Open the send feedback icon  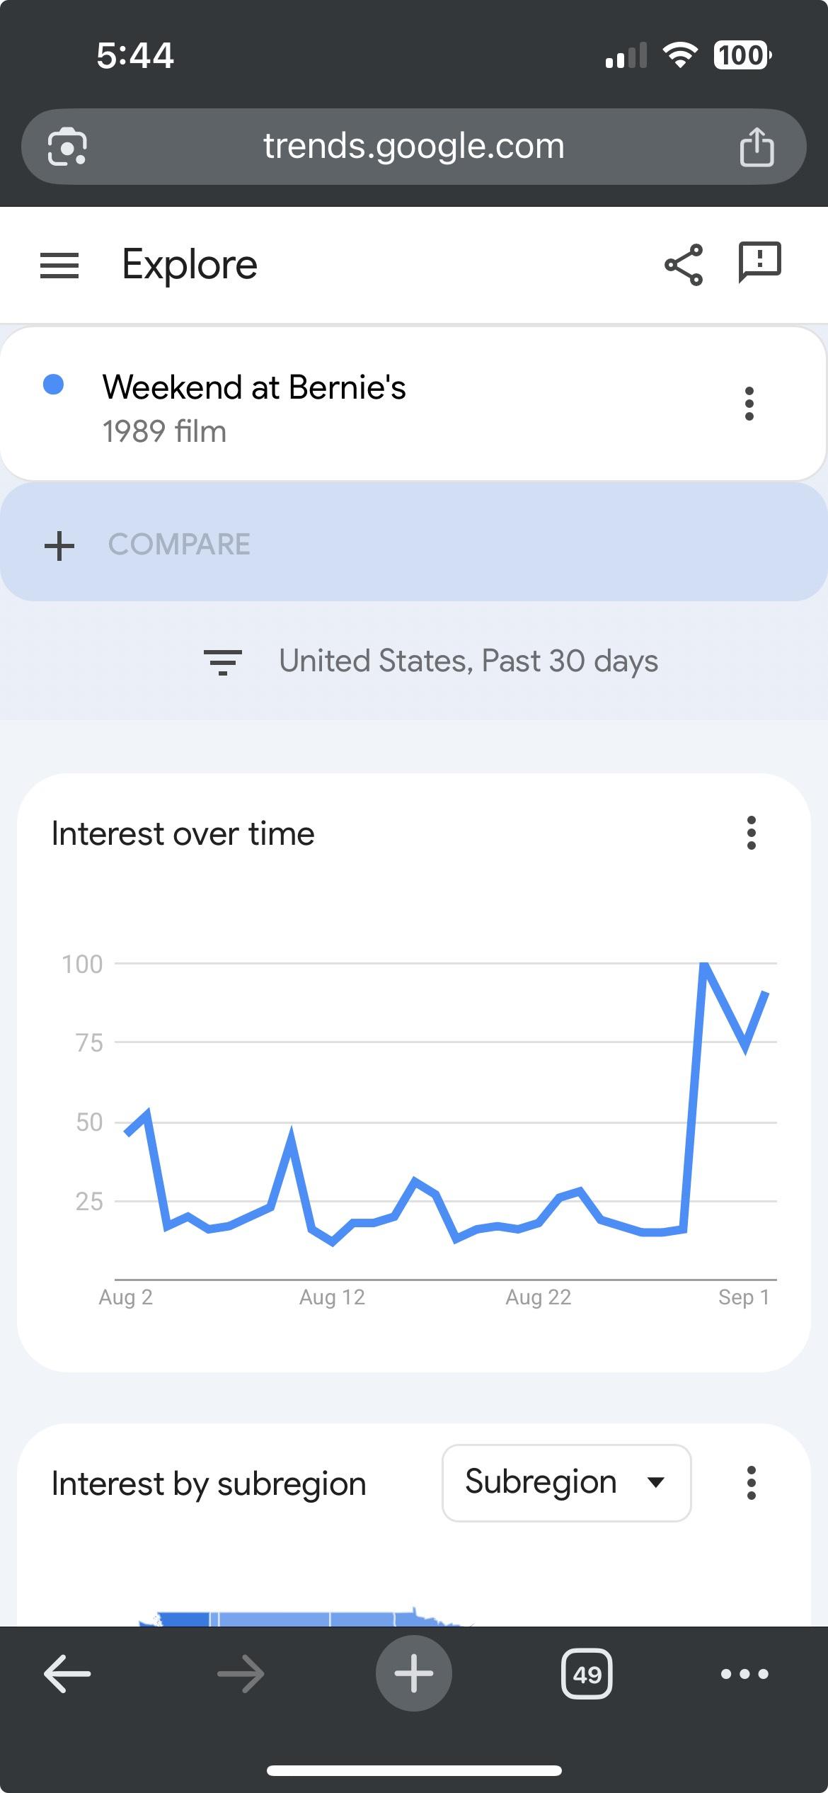point(759,263)
